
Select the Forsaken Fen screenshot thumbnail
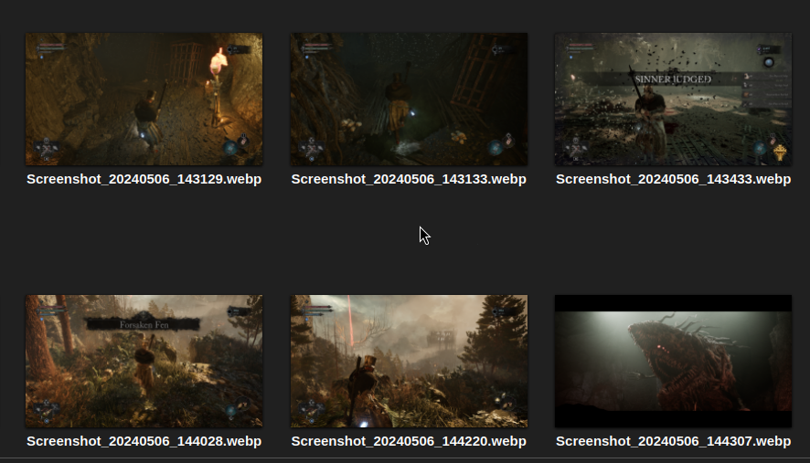coord(144,361)
